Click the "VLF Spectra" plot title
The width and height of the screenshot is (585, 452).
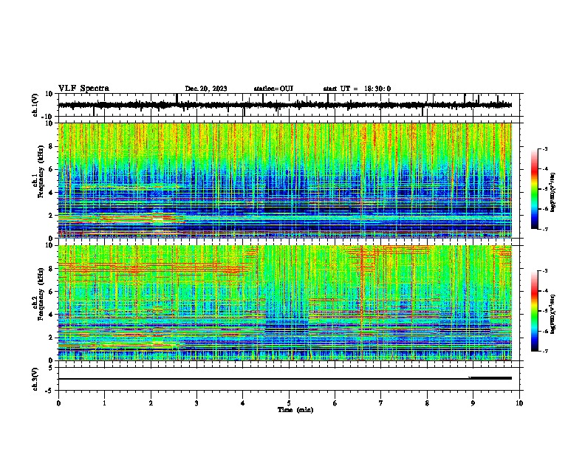pos(83,89)
